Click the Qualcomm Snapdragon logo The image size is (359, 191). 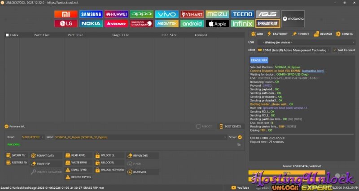coord(141,24)
